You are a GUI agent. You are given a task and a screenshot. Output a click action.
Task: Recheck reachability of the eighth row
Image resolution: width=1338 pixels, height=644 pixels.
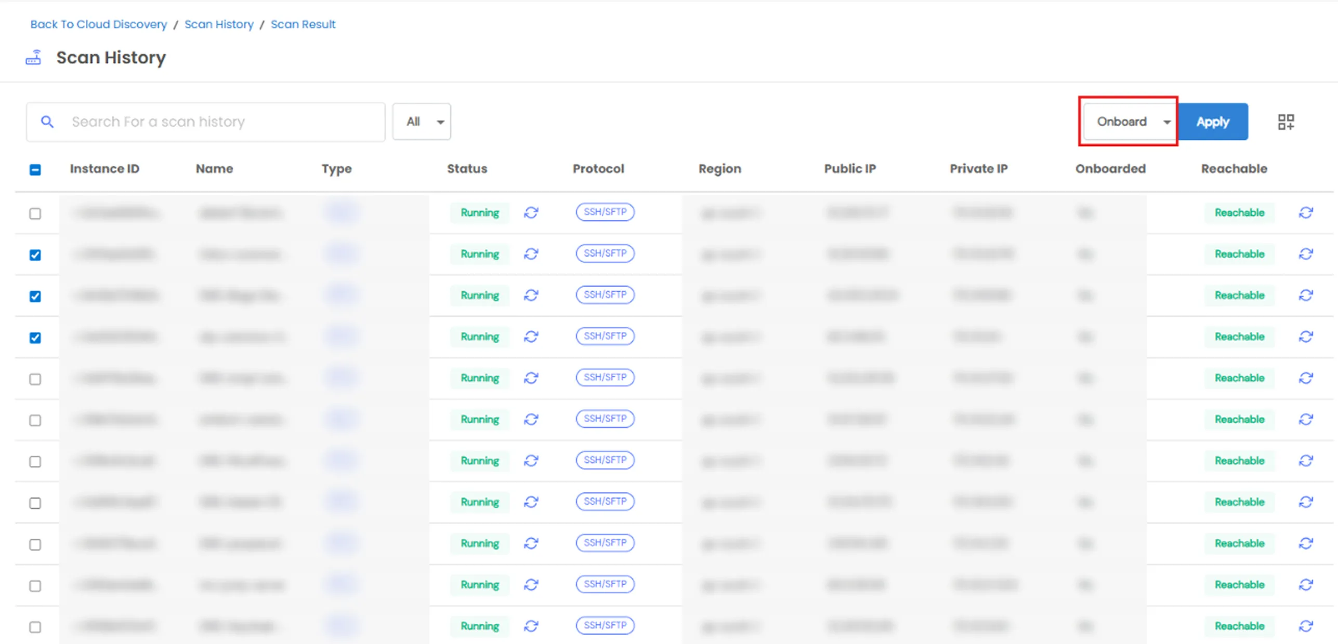point(1306,502)
